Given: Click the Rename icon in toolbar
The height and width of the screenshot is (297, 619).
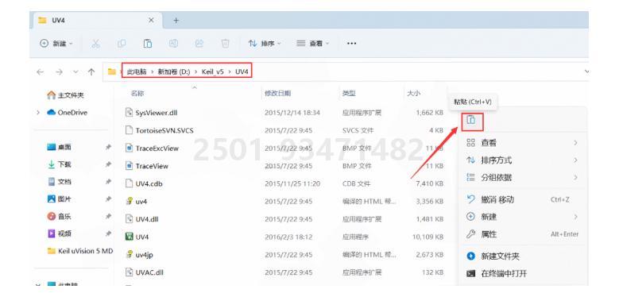Looking at the screenshot, I should coord(173,44).
